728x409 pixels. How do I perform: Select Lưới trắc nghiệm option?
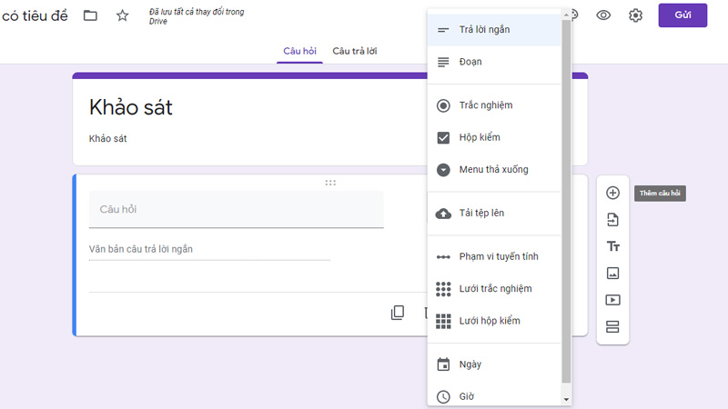pyautogui.click(x=494, y=288)
